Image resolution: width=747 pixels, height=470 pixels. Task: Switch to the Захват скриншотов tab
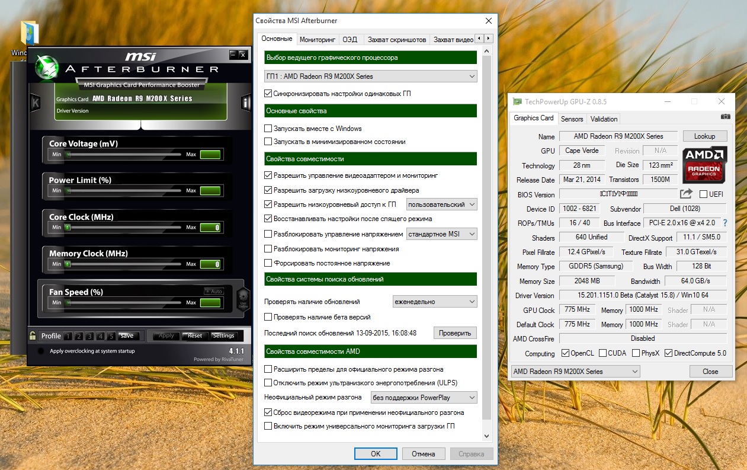click(x=396, y=40)
